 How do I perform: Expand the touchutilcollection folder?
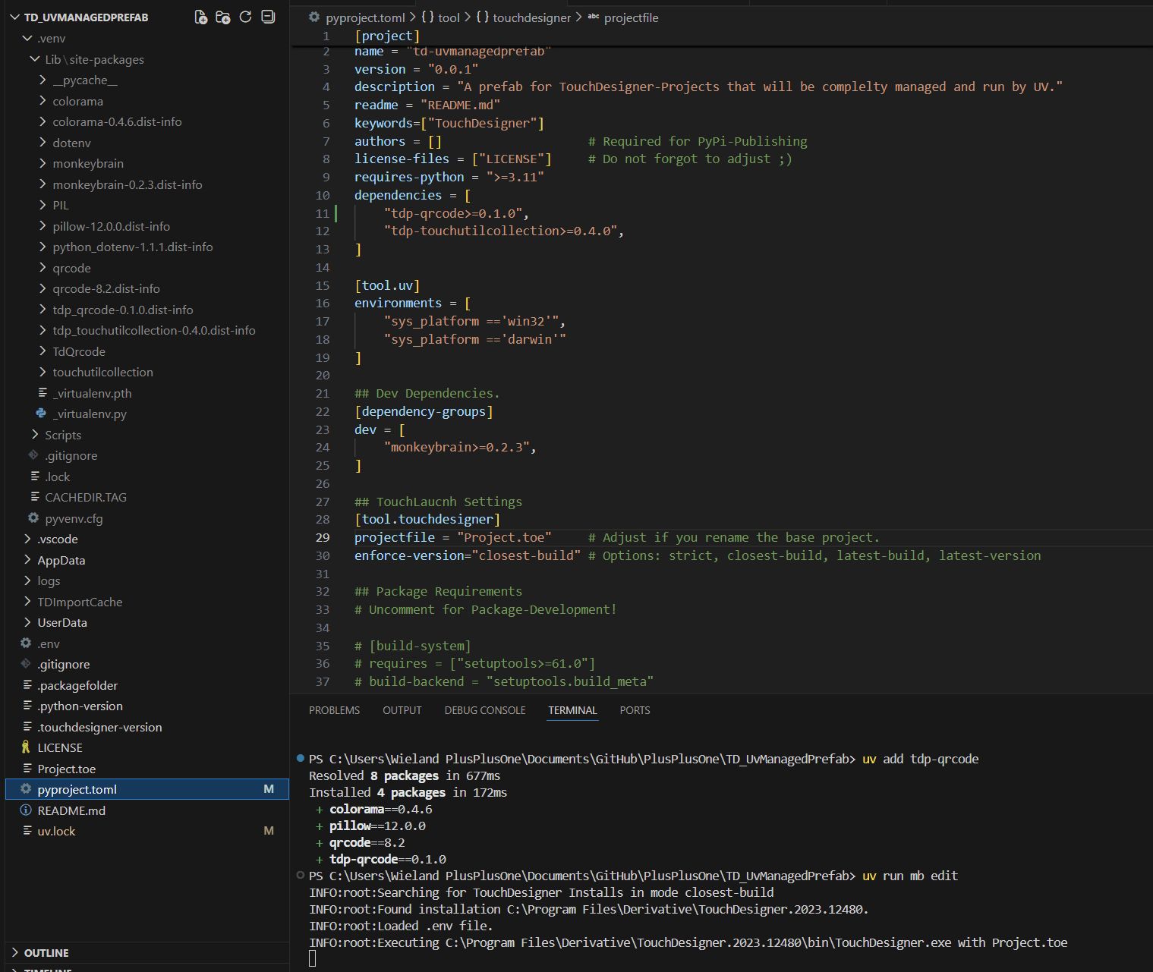coord(102,373)
